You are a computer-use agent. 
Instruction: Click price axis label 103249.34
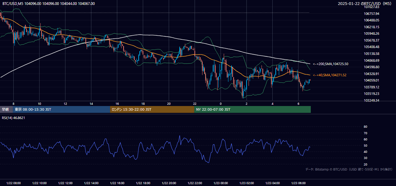click(372, 100)
